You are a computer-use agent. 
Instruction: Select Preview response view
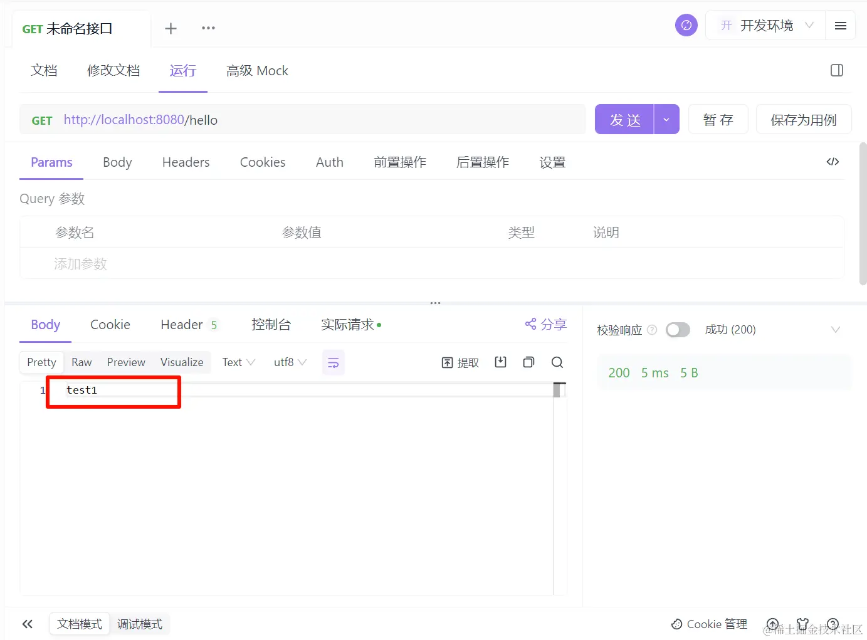[126, 362]
